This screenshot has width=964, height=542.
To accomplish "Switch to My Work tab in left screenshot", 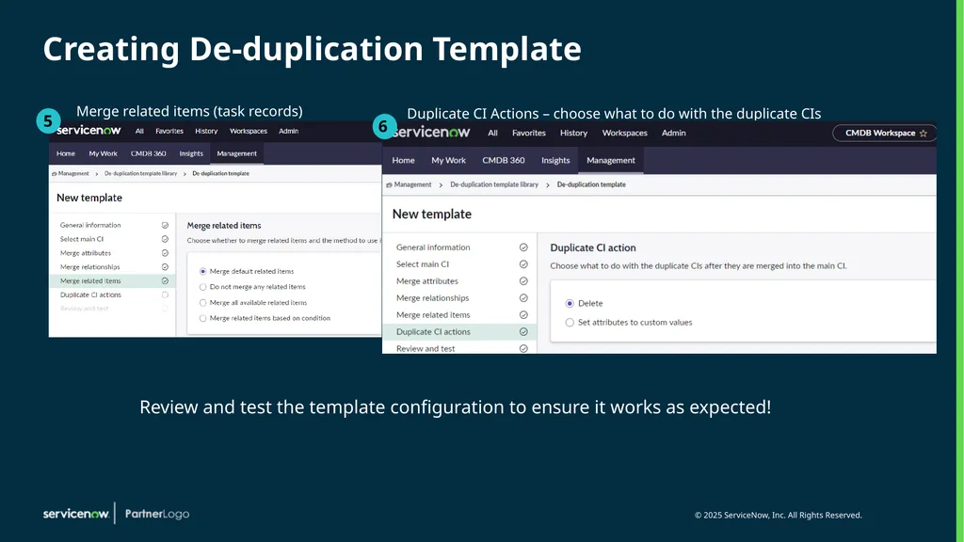I will click(103, 153).
